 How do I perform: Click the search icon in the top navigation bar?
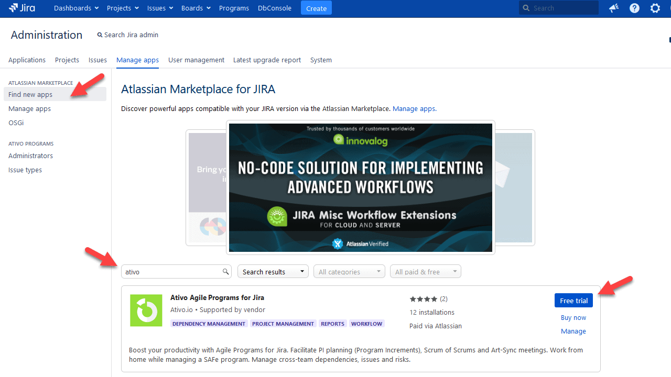point(526,8)
